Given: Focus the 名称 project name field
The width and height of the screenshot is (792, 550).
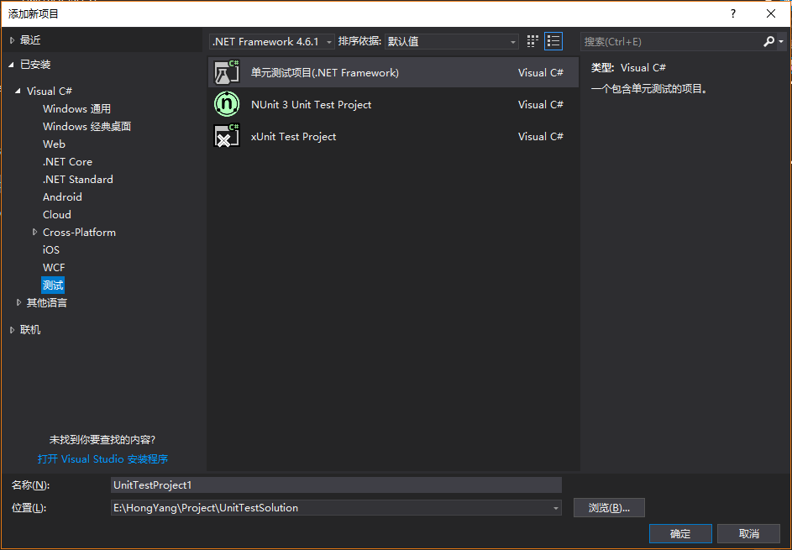Looking at the screenshot, I should point(336,485).
